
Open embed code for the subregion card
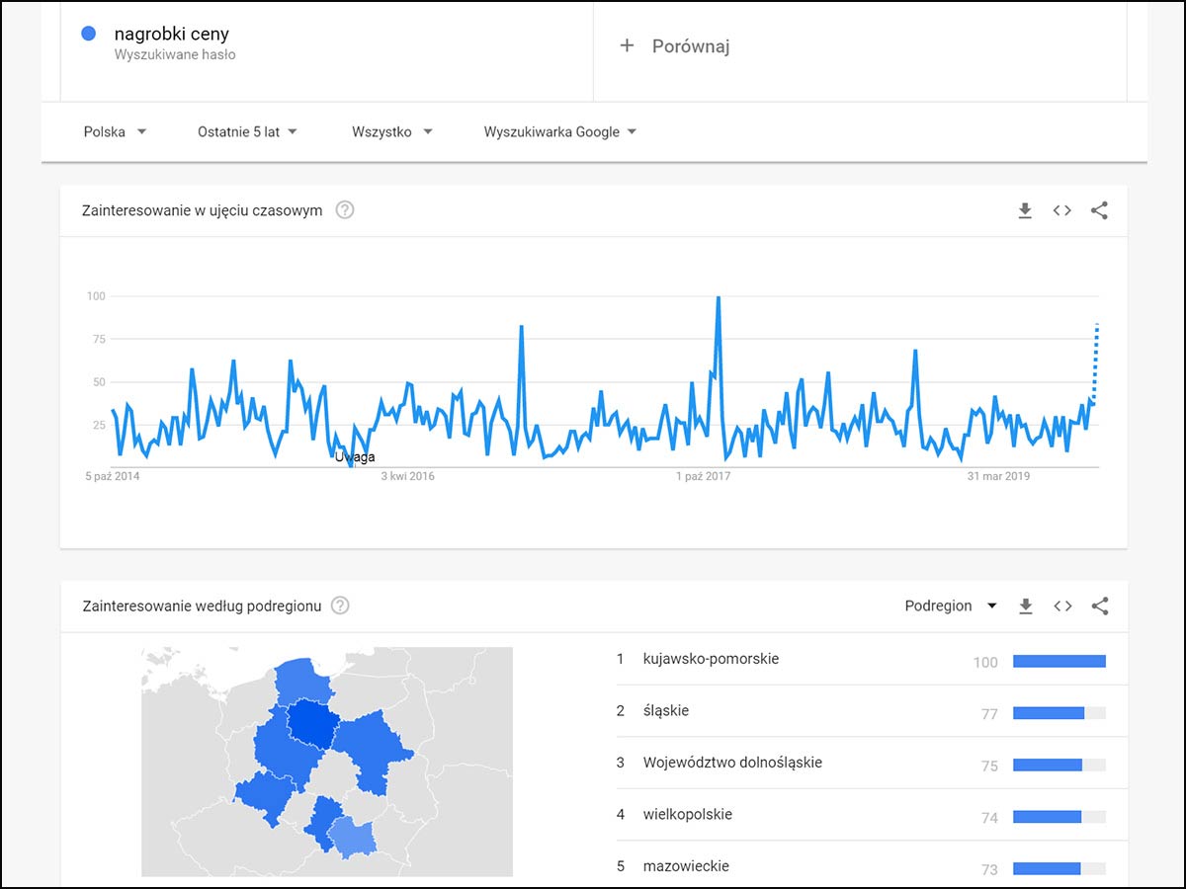pyautogui.click(x=1062, y=606)
